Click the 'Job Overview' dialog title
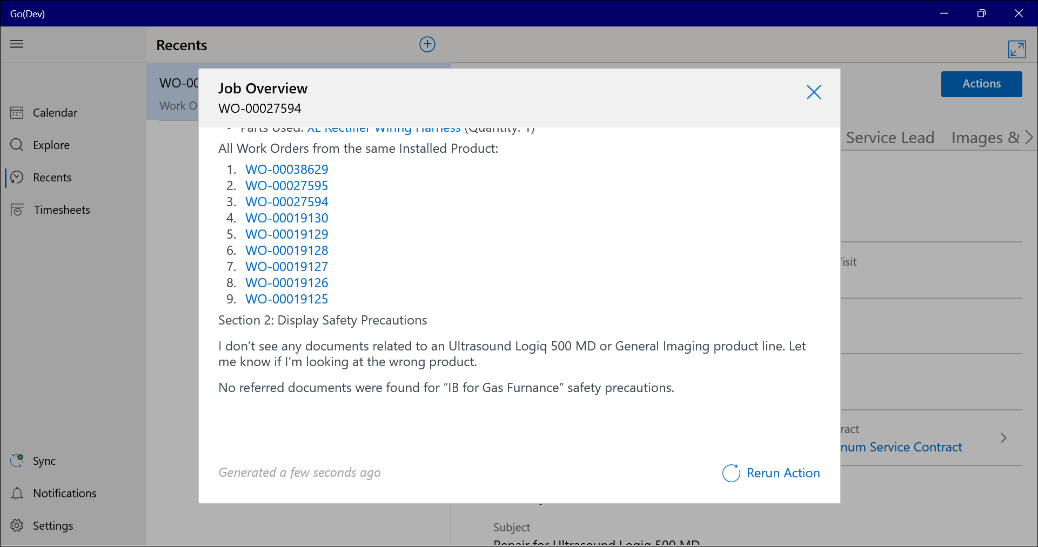1038x547 pixels. pyautogui.click(x=263, y=89)
